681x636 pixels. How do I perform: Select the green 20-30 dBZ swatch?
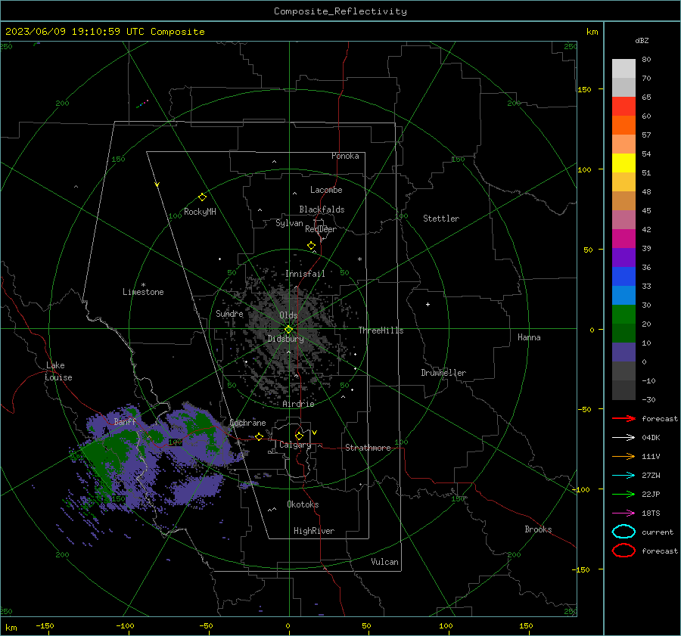[623, 314]
